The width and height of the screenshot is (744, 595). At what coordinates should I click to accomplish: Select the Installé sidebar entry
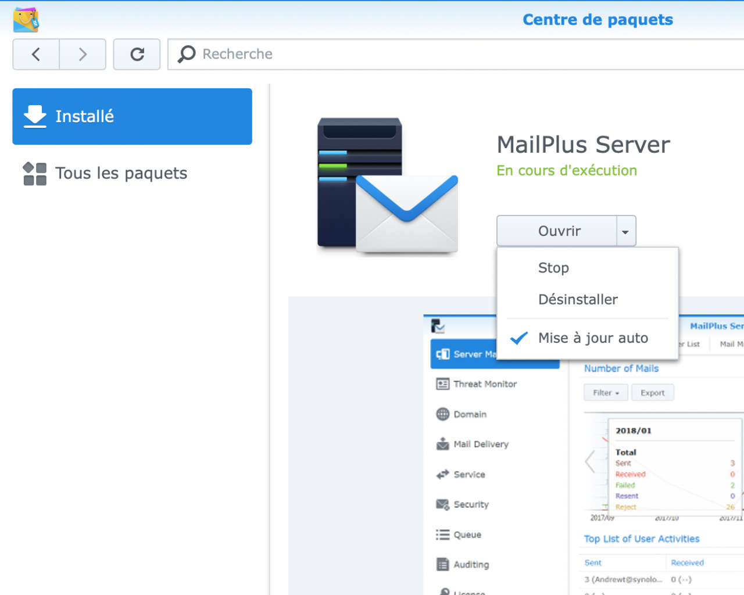pos(85,116)
